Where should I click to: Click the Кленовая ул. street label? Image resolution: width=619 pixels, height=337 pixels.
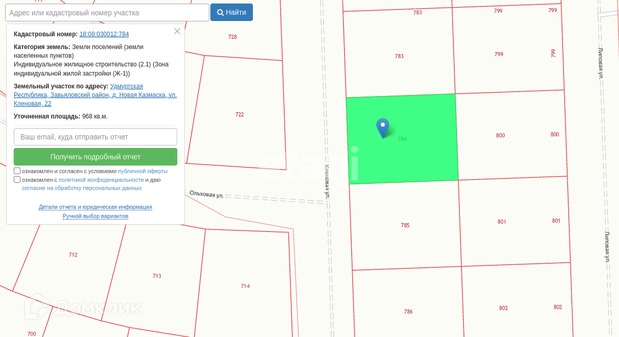point(327,182)
